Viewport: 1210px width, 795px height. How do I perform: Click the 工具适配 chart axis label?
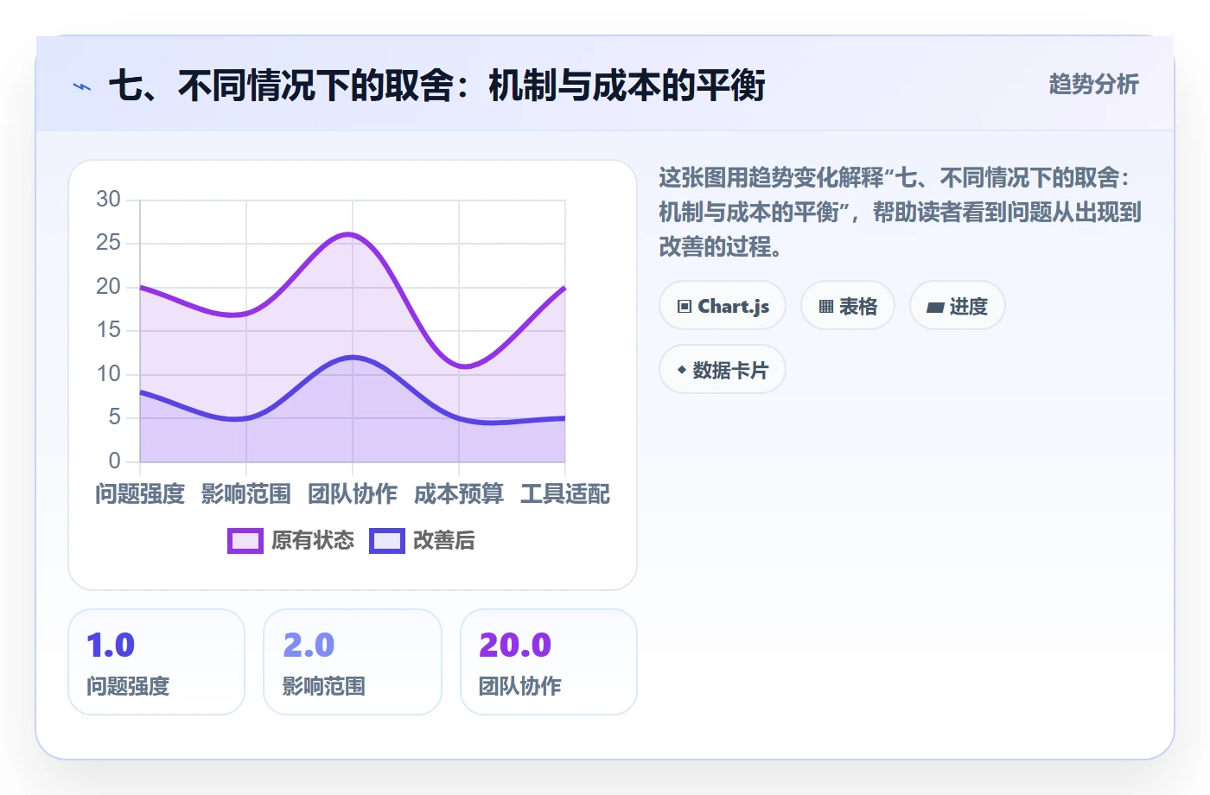[565, 494]
